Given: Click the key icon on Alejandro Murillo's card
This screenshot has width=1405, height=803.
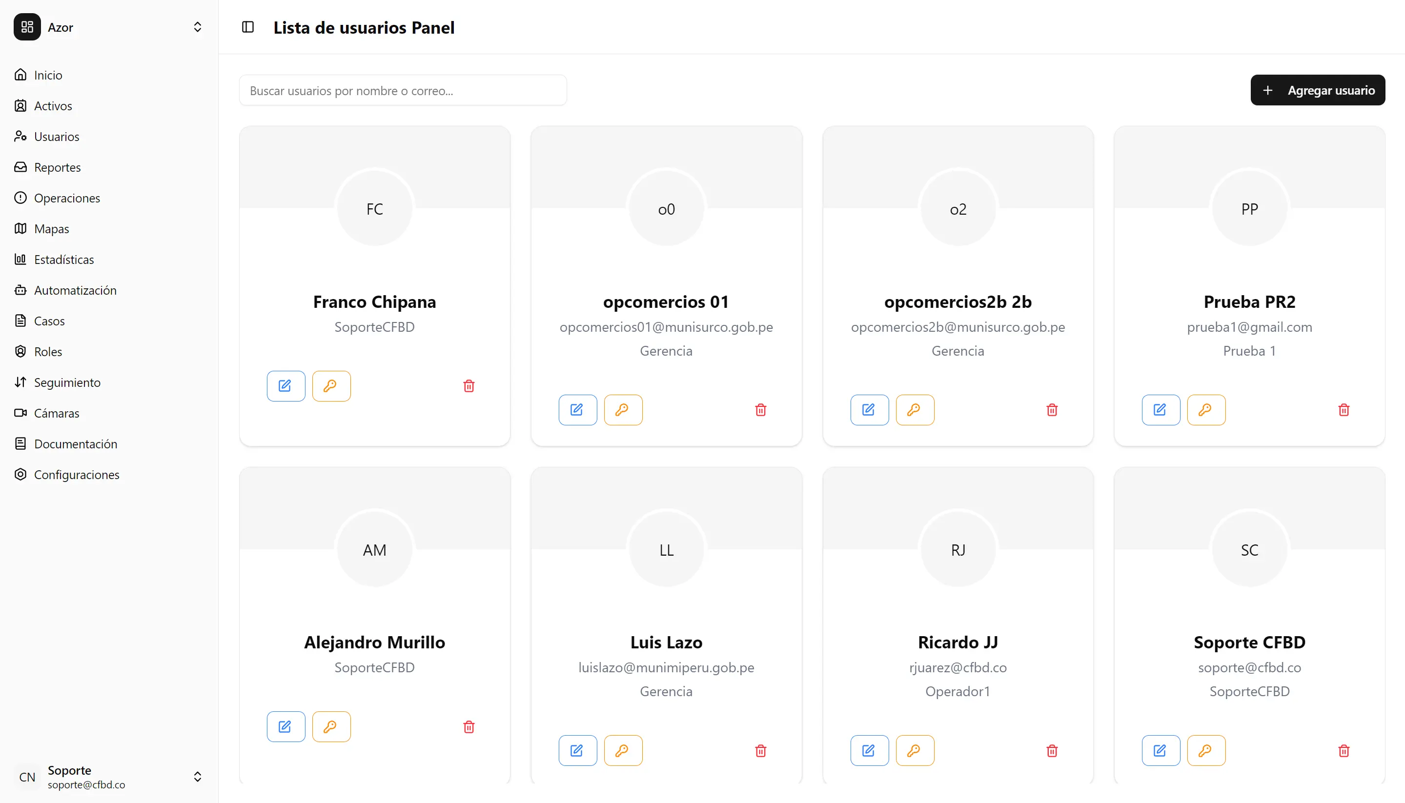Looking at the screenshot, I should click(331, 727).
